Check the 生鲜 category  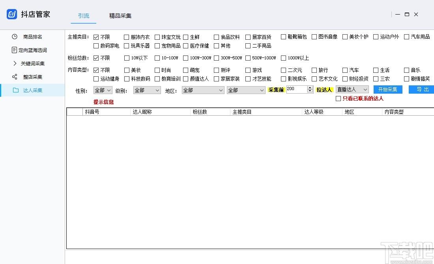pos(186,37)
